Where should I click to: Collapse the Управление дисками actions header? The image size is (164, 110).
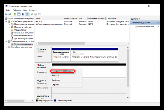coord(158,23)
